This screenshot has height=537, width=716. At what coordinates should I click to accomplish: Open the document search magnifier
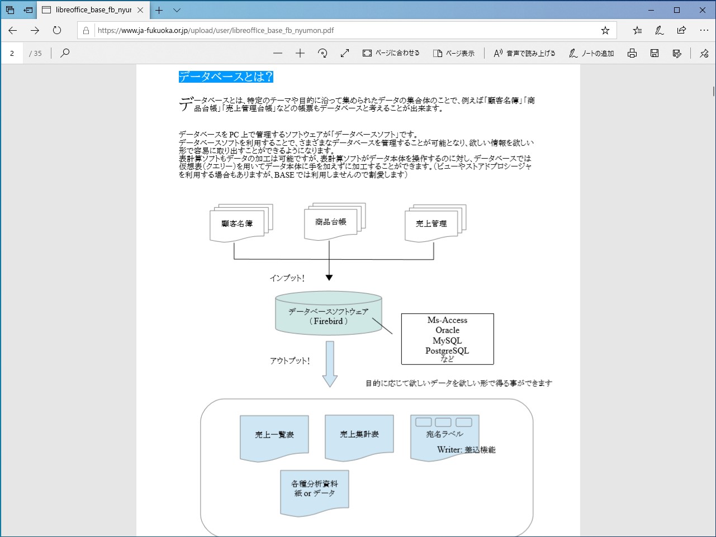pyautogui.click(x=65, y=53)
